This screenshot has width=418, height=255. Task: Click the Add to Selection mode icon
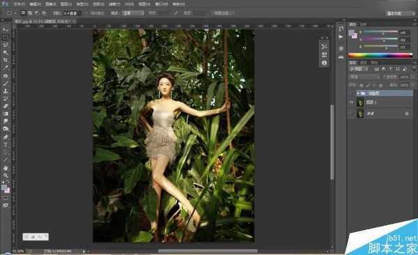point(30,13)
